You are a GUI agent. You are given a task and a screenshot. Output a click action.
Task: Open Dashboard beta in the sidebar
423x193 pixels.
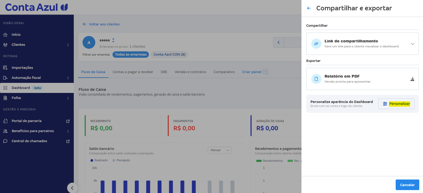[37, 88]
